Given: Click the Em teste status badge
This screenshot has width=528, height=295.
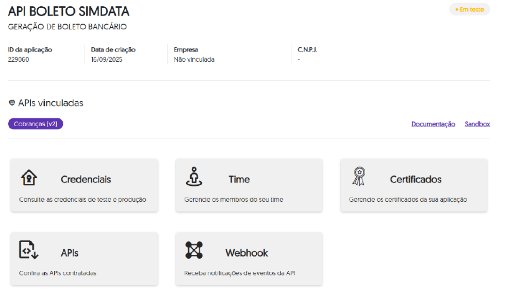Looking at the screenshot, I should coord(469,9).
